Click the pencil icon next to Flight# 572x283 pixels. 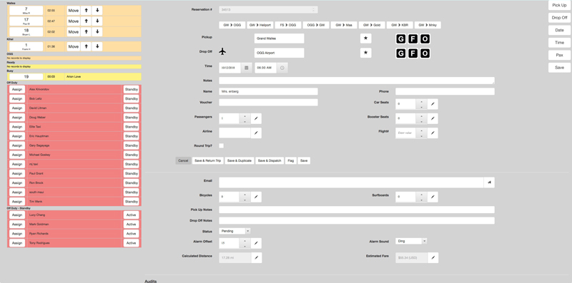click(433, 133)
